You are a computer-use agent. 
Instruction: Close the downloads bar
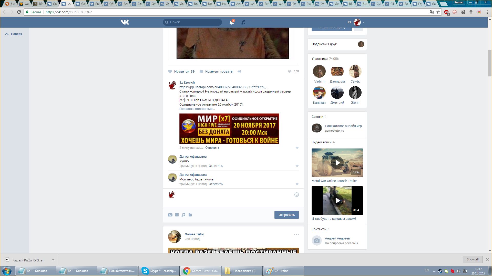tap(487, 259)
